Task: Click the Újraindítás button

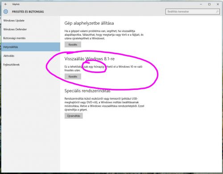Action: click(74, 116)
